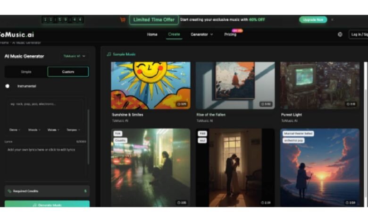Open the Generator menu in navbar

coord(201,34)
